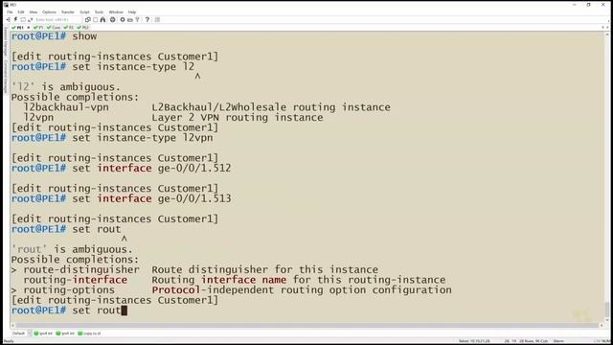This screenshot has width=613, height=345.
Task: Click the public-key filter icon
Action: [x=137, y=19]
